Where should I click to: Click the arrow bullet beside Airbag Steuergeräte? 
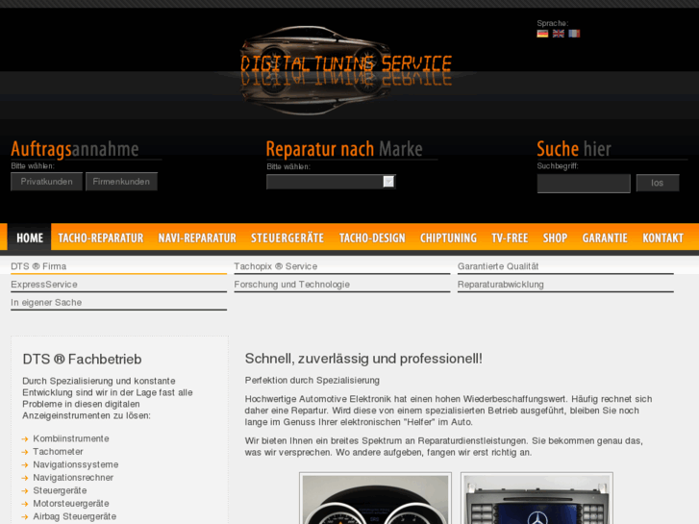(x=25, y=517)
